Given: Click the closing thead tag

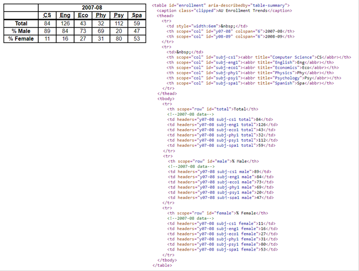Looking at the screenshot, I should [x=167, y=94].
